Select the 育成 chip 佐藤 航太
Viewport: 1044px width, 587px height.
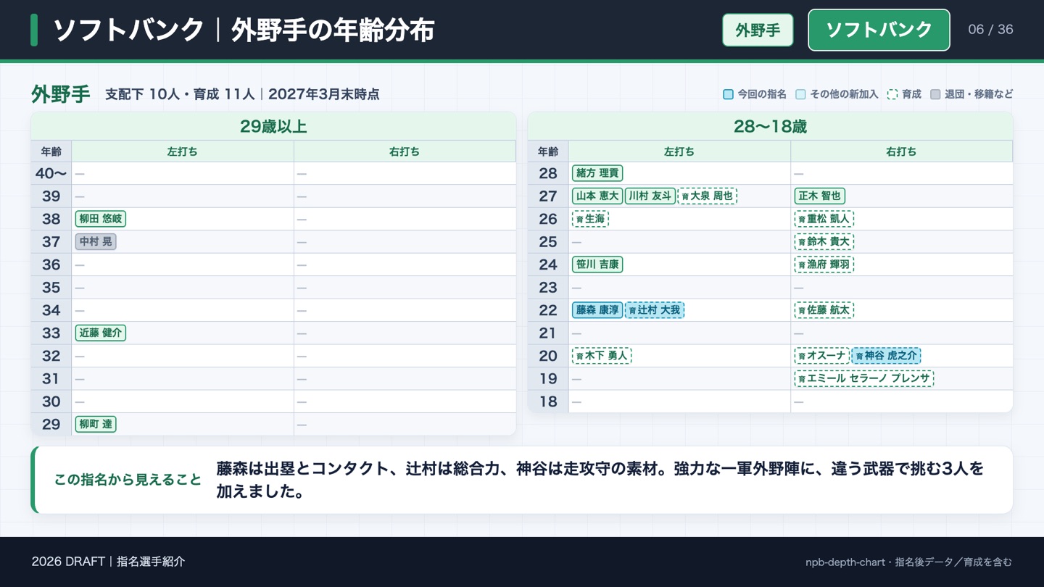click(824, 310)
